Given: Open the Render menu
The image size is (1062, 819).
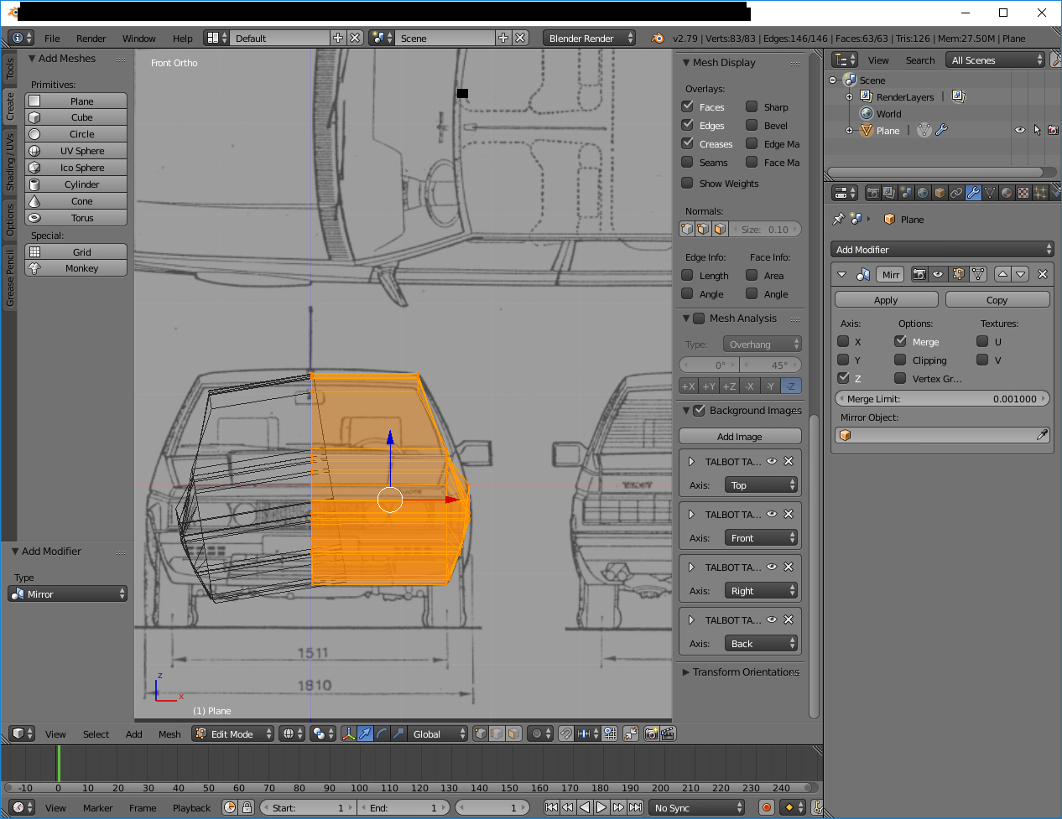Looking at the screenshot, I should 91,39.
